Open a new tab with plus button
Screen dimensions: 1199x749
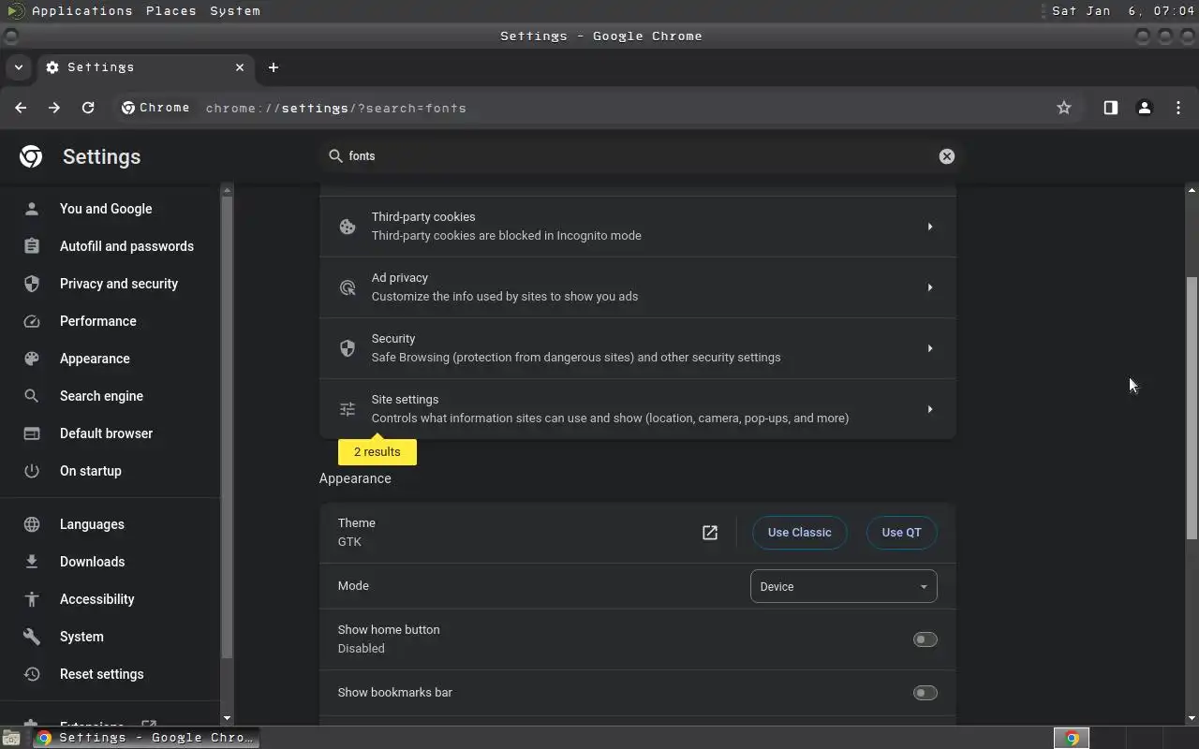274,67
